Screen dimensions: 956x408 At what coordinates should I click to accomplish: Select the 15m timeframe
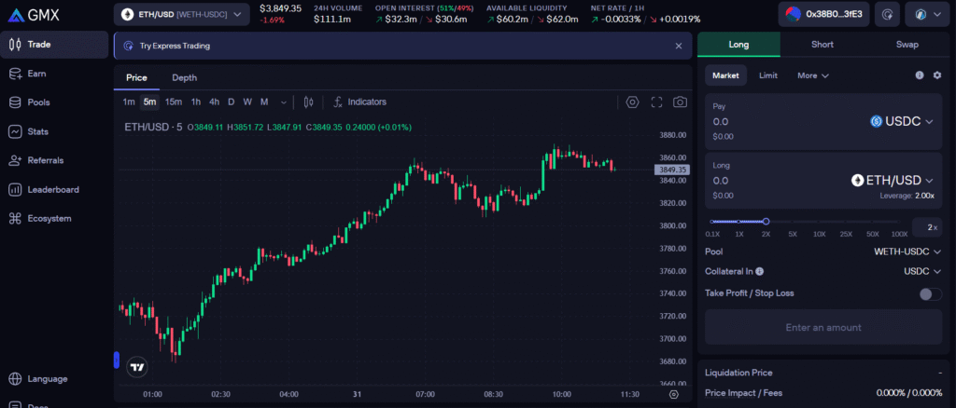tap(173, 102)
